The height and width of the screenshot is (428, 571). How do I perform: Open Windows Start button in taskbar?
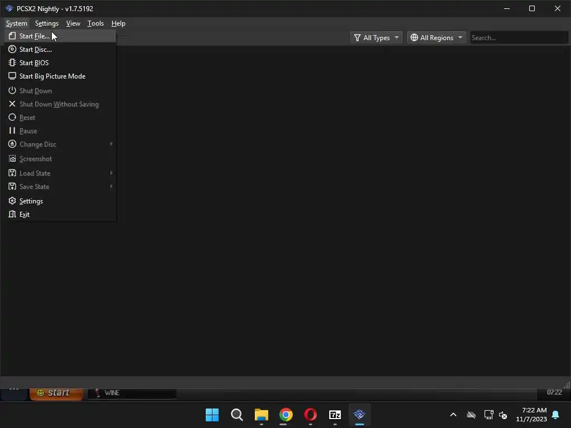[212, 415]
